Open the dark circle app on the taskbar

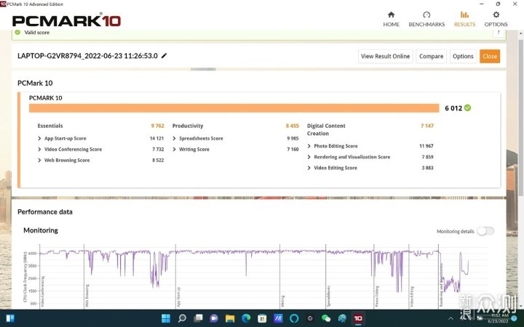pos(310,318)
